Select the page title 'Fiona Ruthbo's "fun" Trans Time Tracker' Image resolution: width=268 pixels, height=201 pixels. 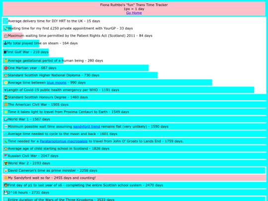coord(134,5)
